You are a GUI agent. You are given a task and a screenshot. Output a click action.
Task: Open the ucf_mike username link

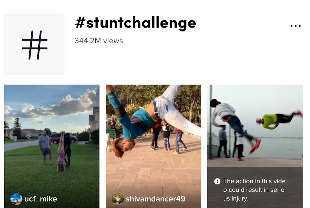41,199
